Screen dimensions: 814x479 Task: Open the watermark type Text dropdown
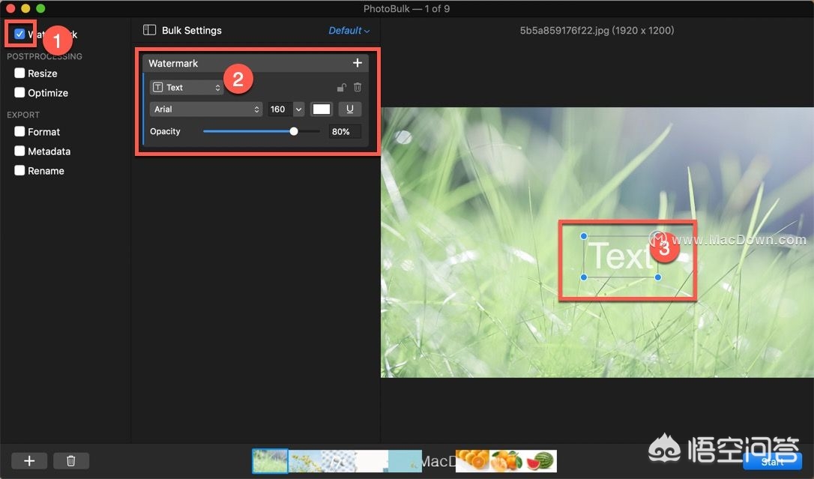tap(187, 88)
